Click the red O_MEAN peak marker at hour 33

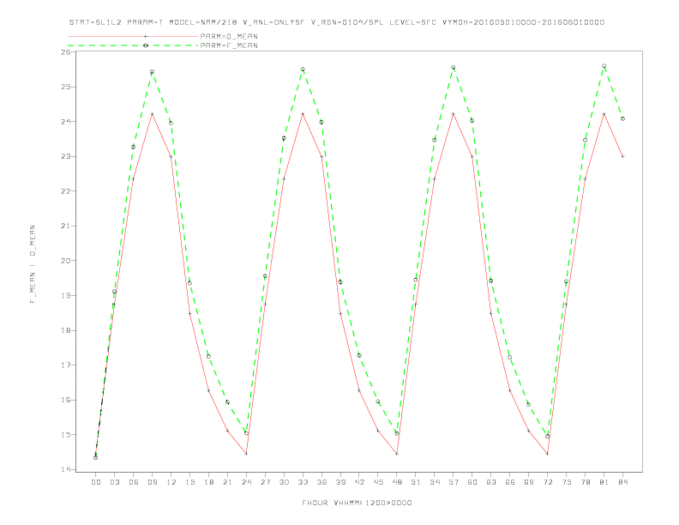tap(303, 114)
